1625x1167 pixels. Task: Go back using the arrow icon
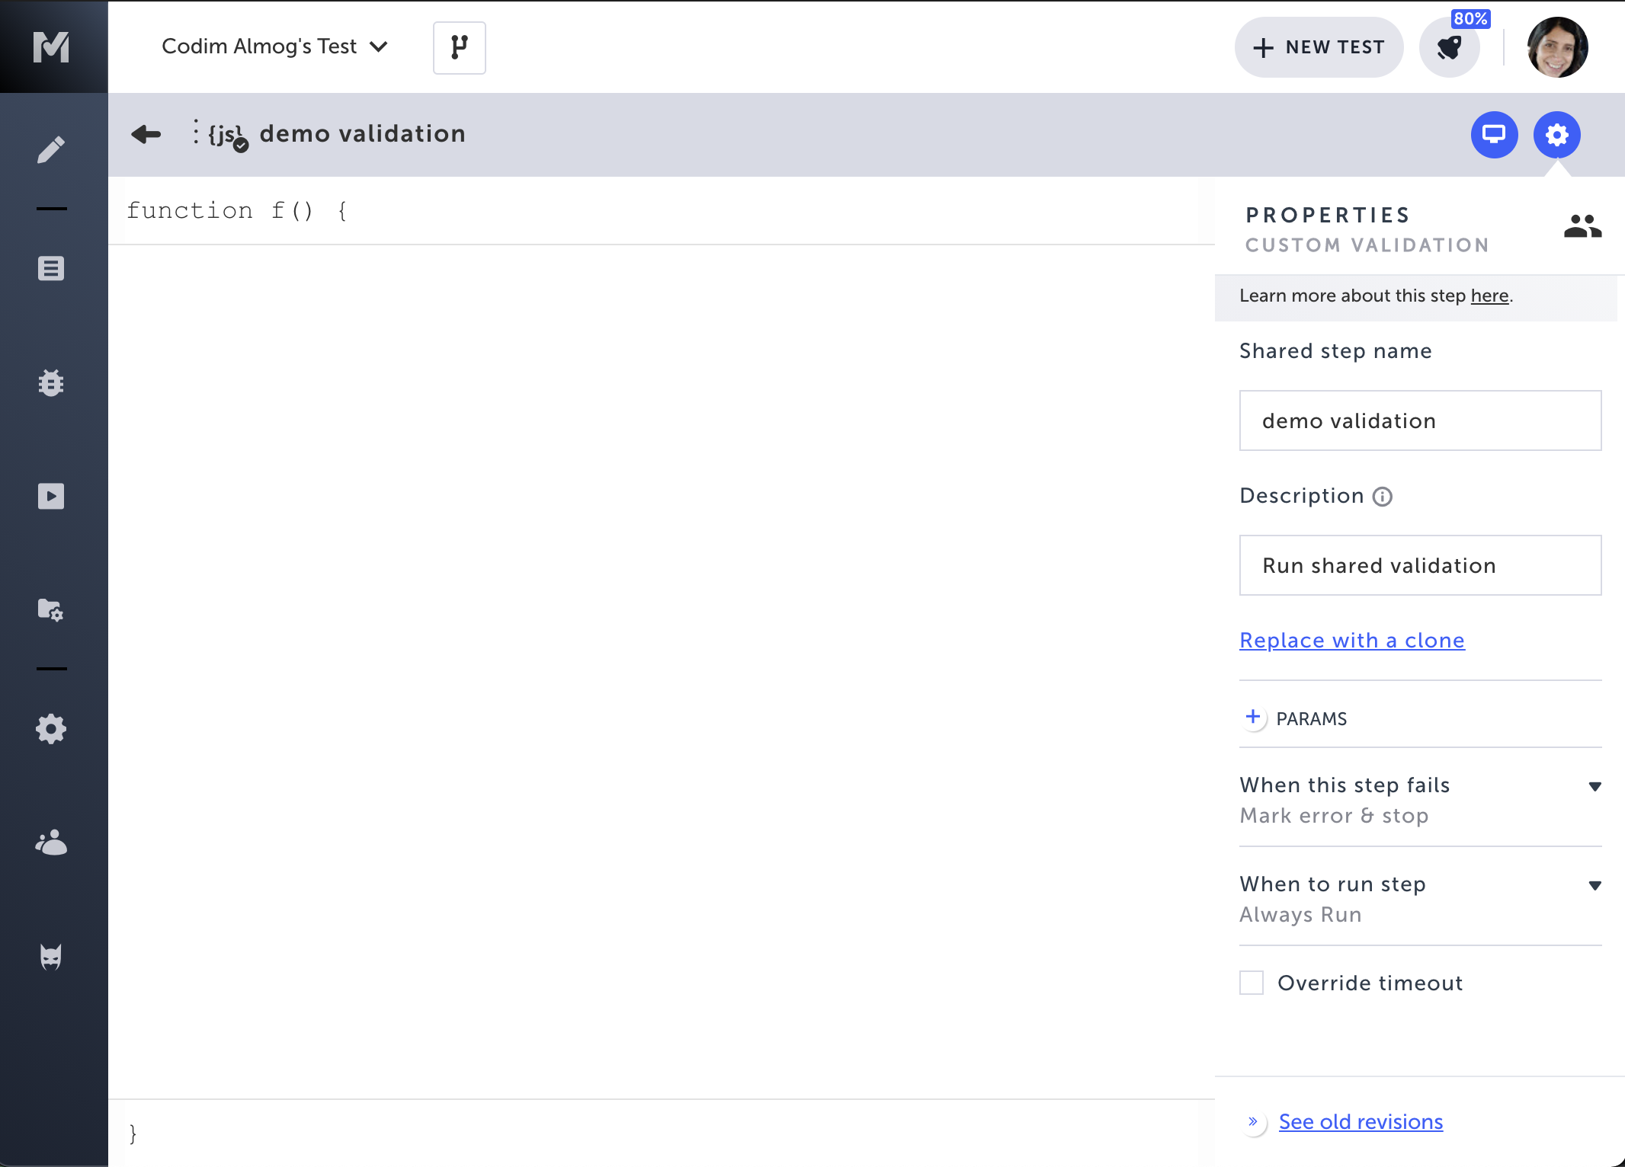click(x=146, y=135)
